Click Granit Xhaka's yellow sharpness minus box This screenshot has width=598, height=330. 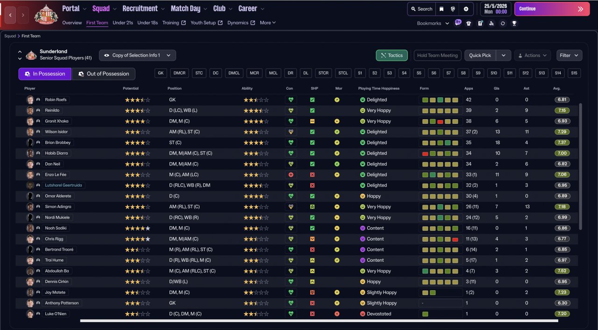(x=312, y=121)
